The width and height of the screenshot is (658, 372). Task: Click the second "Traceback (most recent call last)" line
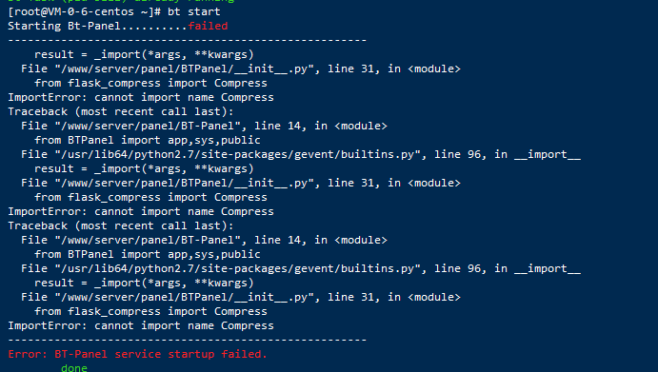point(120,225)
